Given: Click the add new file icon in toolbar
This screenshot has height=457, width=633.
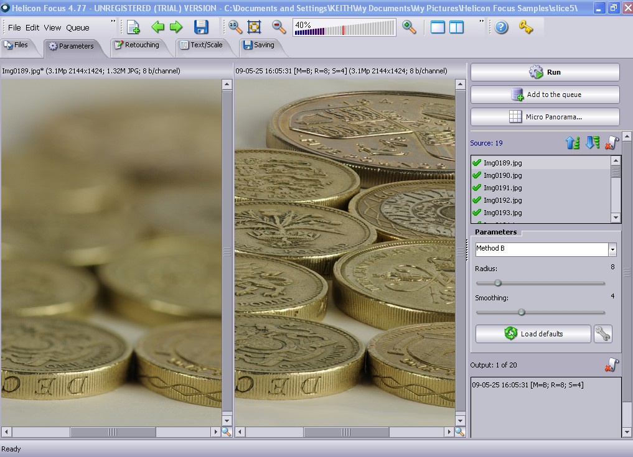Looking at the screenshot, I should 133,27.
